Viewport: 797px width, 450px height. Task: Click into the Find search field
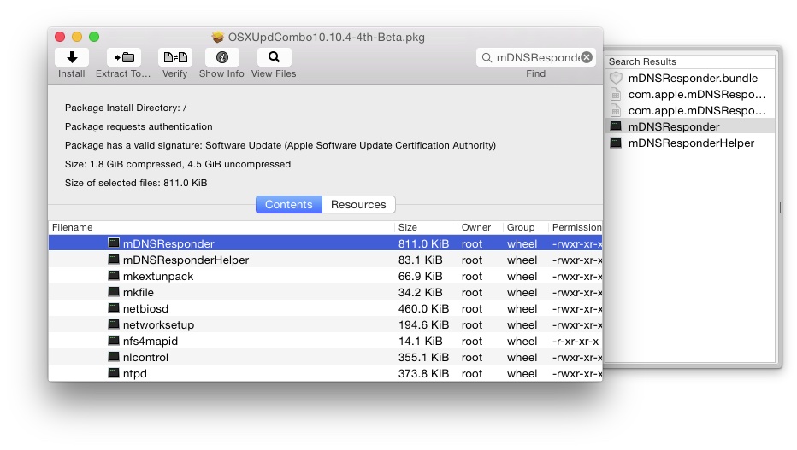(x=535, y=57)
